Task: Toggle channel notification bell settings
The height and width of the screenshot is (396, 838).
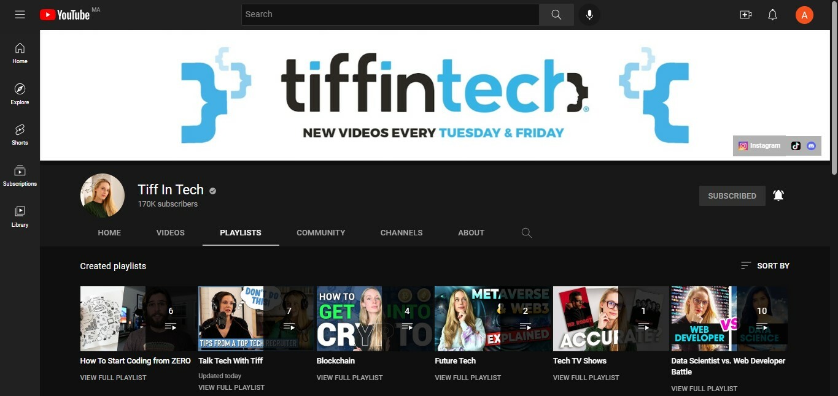Action: [778, 195]
